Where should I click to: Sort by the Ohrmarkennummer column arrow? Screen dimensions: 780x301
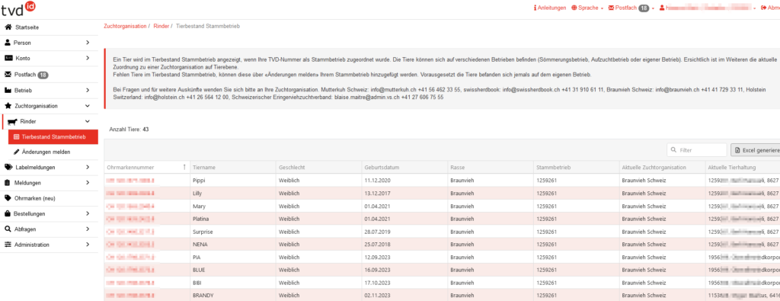tap(185, 167)
